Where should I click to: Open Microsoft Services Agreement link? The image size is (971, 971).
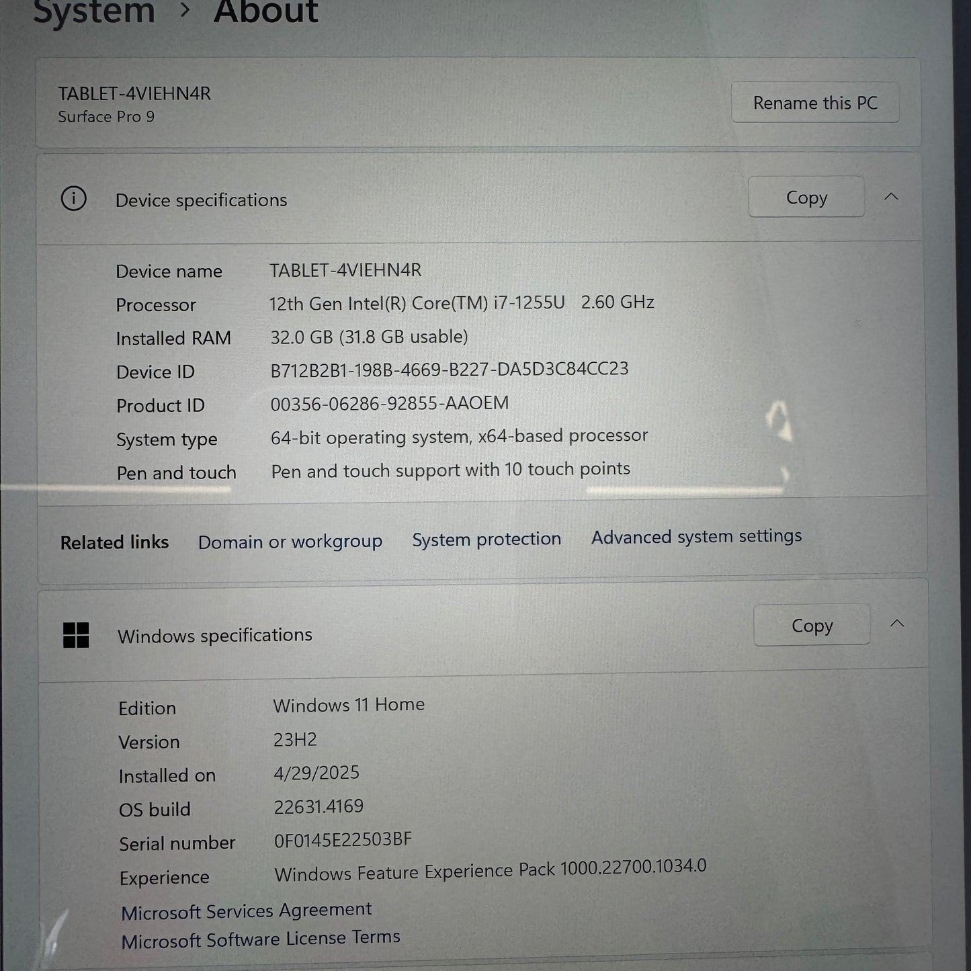tap(247, 911)
